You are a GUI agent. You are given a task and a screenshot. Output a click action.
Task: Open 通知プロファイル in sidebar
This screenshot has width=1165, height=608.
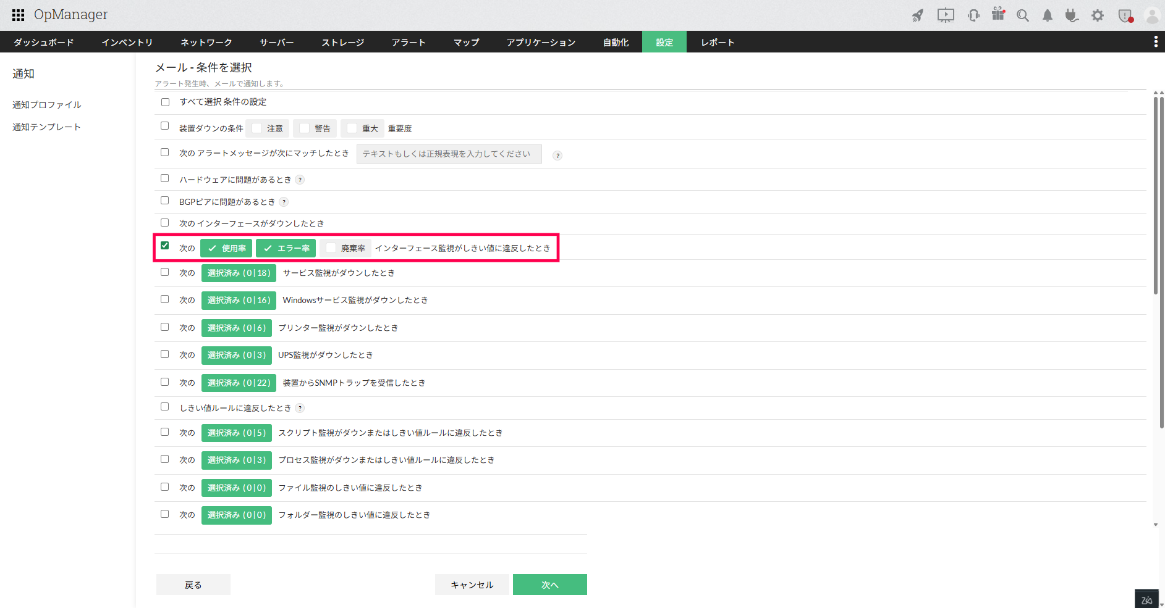pos(47,105)
